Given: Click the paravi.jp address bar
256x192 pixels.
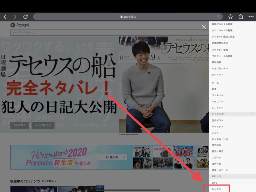Looking at the screenshot, I should [128, 17].
